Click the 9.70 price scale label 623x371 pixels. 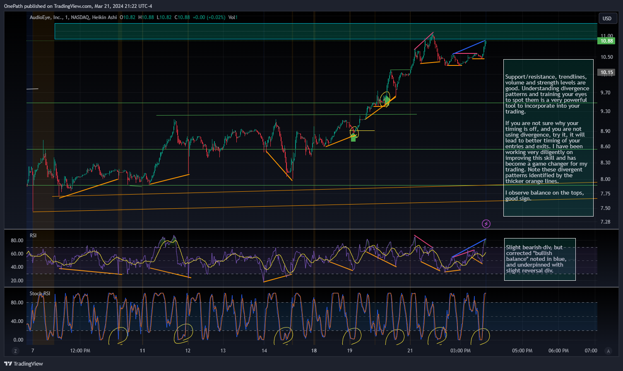point(606,93)
